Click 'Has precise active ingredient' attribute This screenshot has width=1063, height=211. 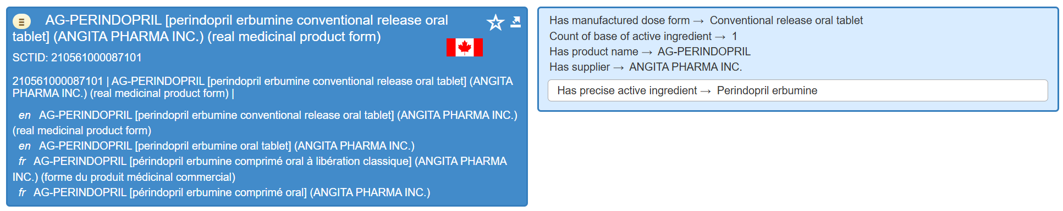click(627, 90)
